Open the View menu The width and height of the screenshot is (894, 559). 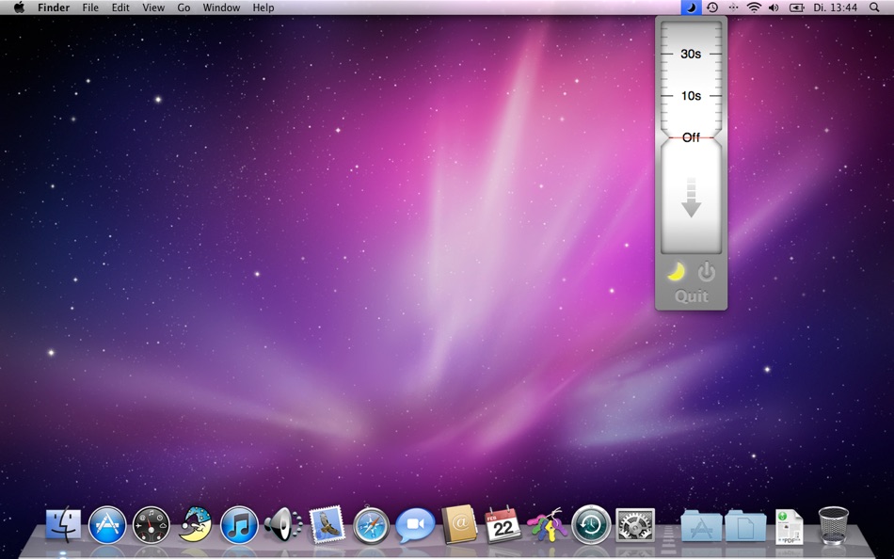[x=152, y=8]
